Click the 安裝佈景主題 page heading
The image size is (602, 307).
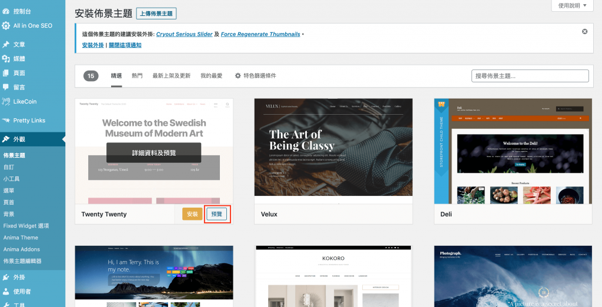click(103, 13)
